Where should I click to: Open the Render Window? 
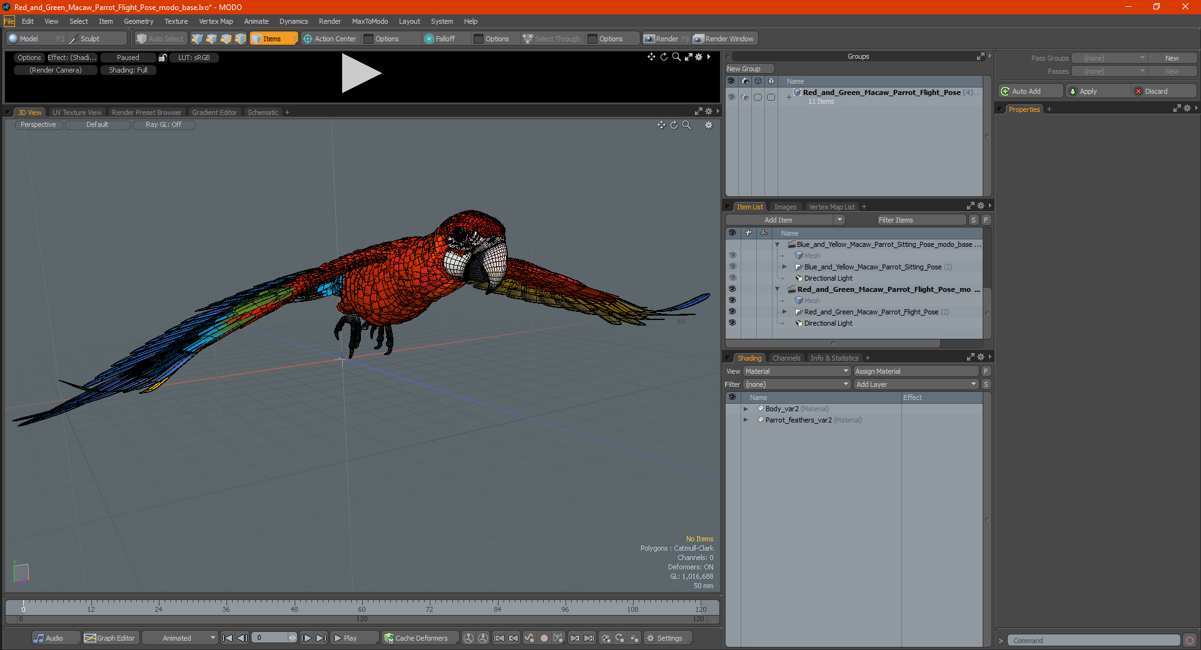tap(724, 39)
